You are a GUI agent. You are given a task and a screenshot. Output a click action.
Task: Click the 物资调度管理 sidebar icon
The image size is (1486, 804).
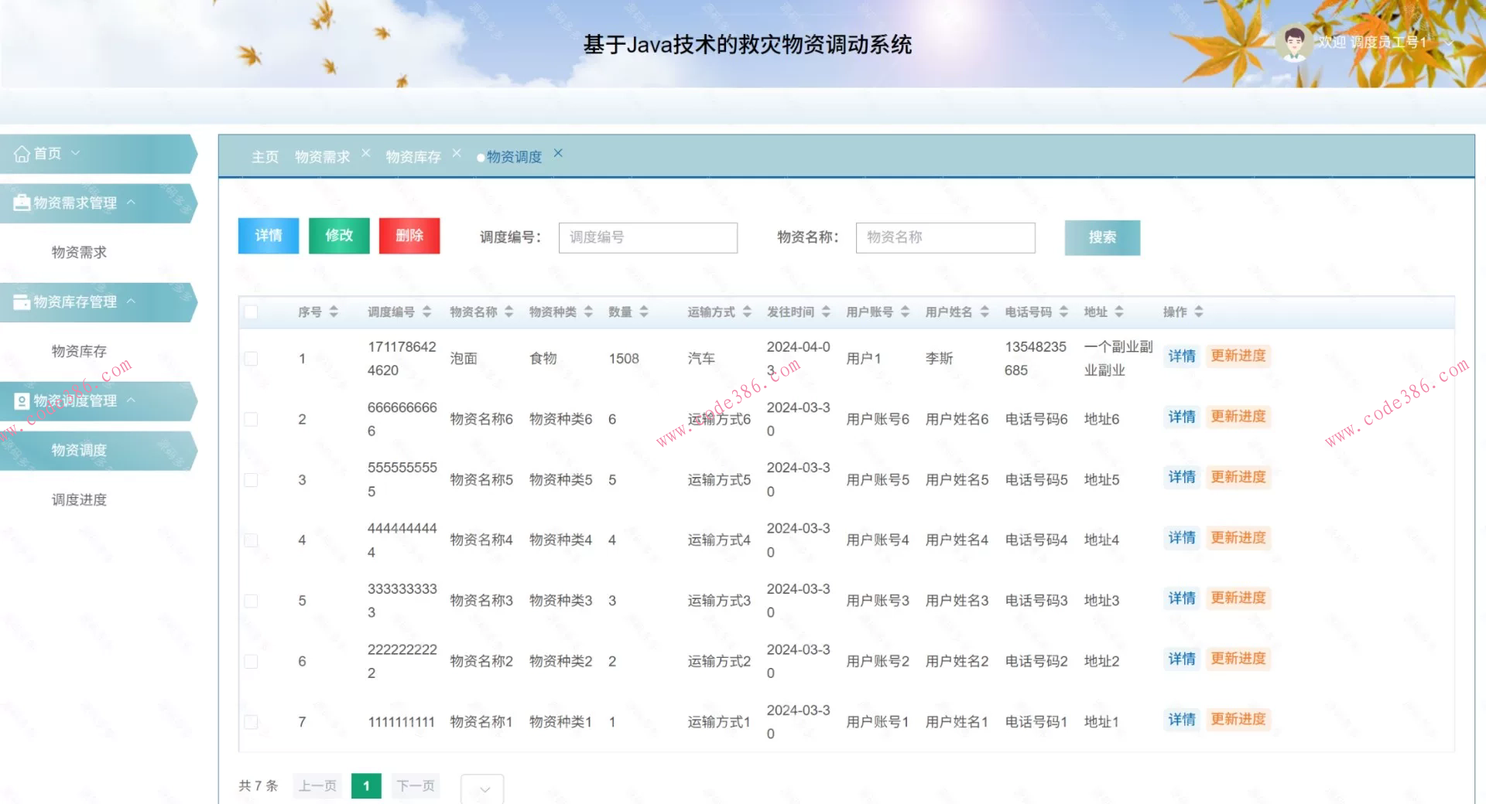tap(20, 400)
